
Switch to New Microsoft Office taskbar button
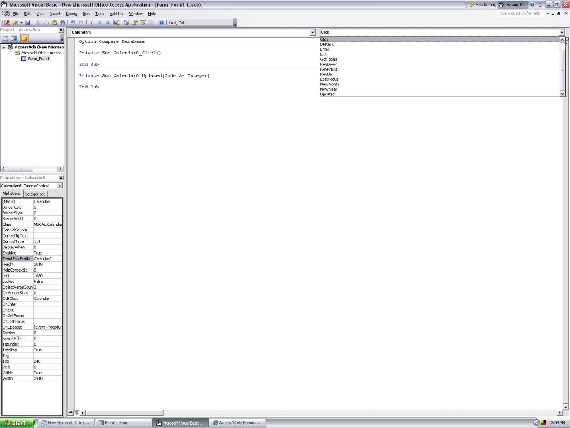click(67, 423)
